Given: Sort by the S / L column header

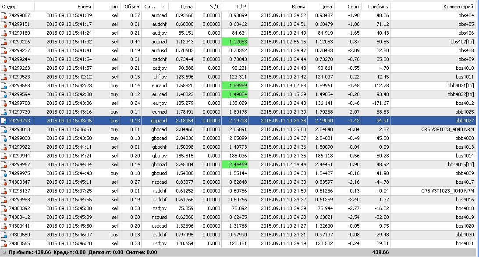Looking at the screenshot, I should pos(208,7).
